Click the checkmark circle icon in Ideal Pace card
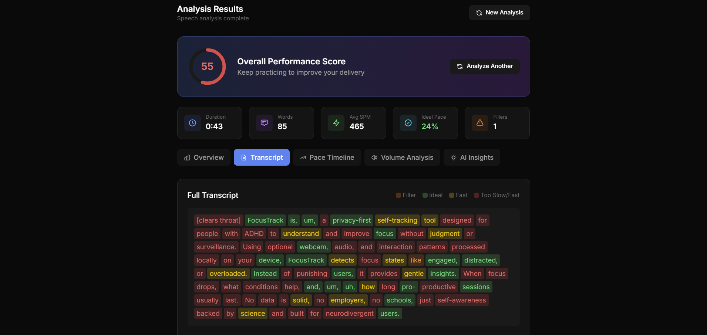 (x=408, y=123)
